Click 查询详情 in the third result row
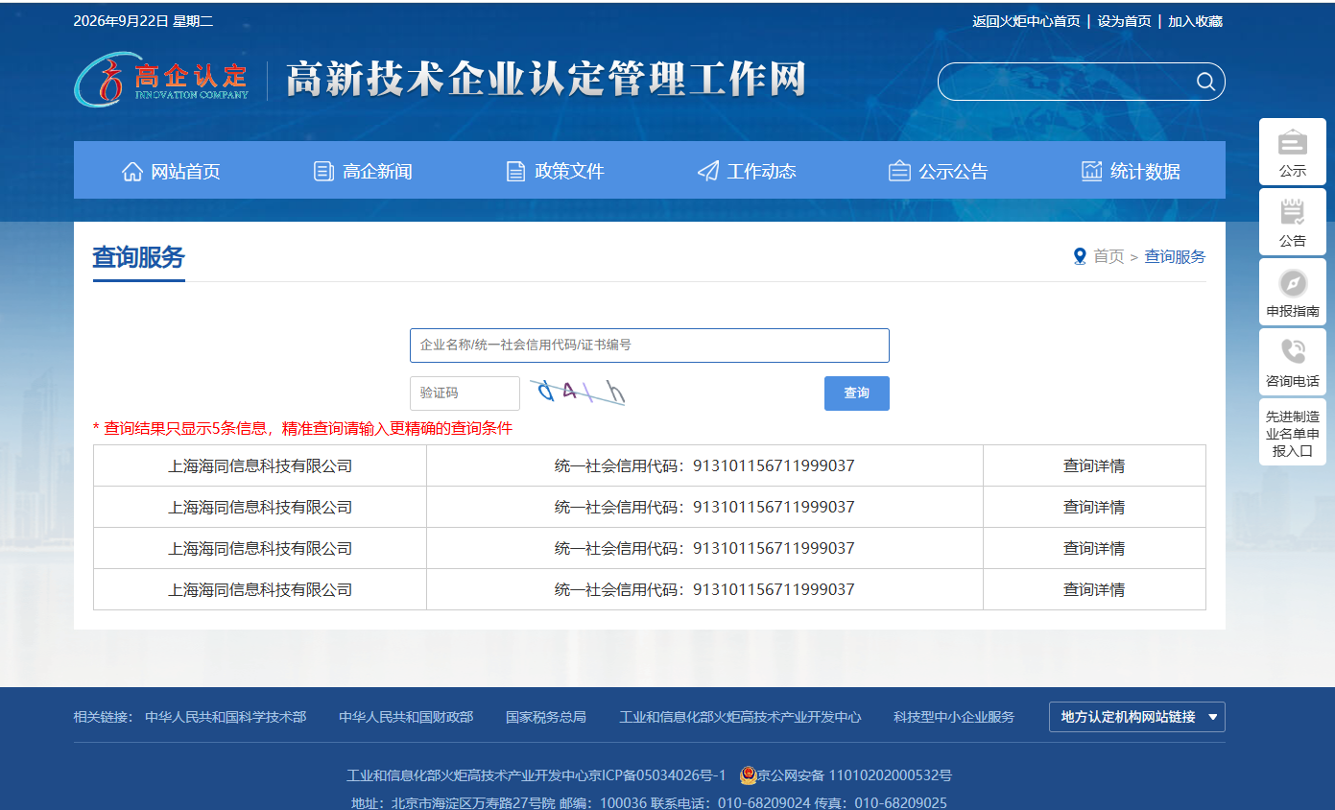This screenshot has height=810, width=1335. 1094,549
